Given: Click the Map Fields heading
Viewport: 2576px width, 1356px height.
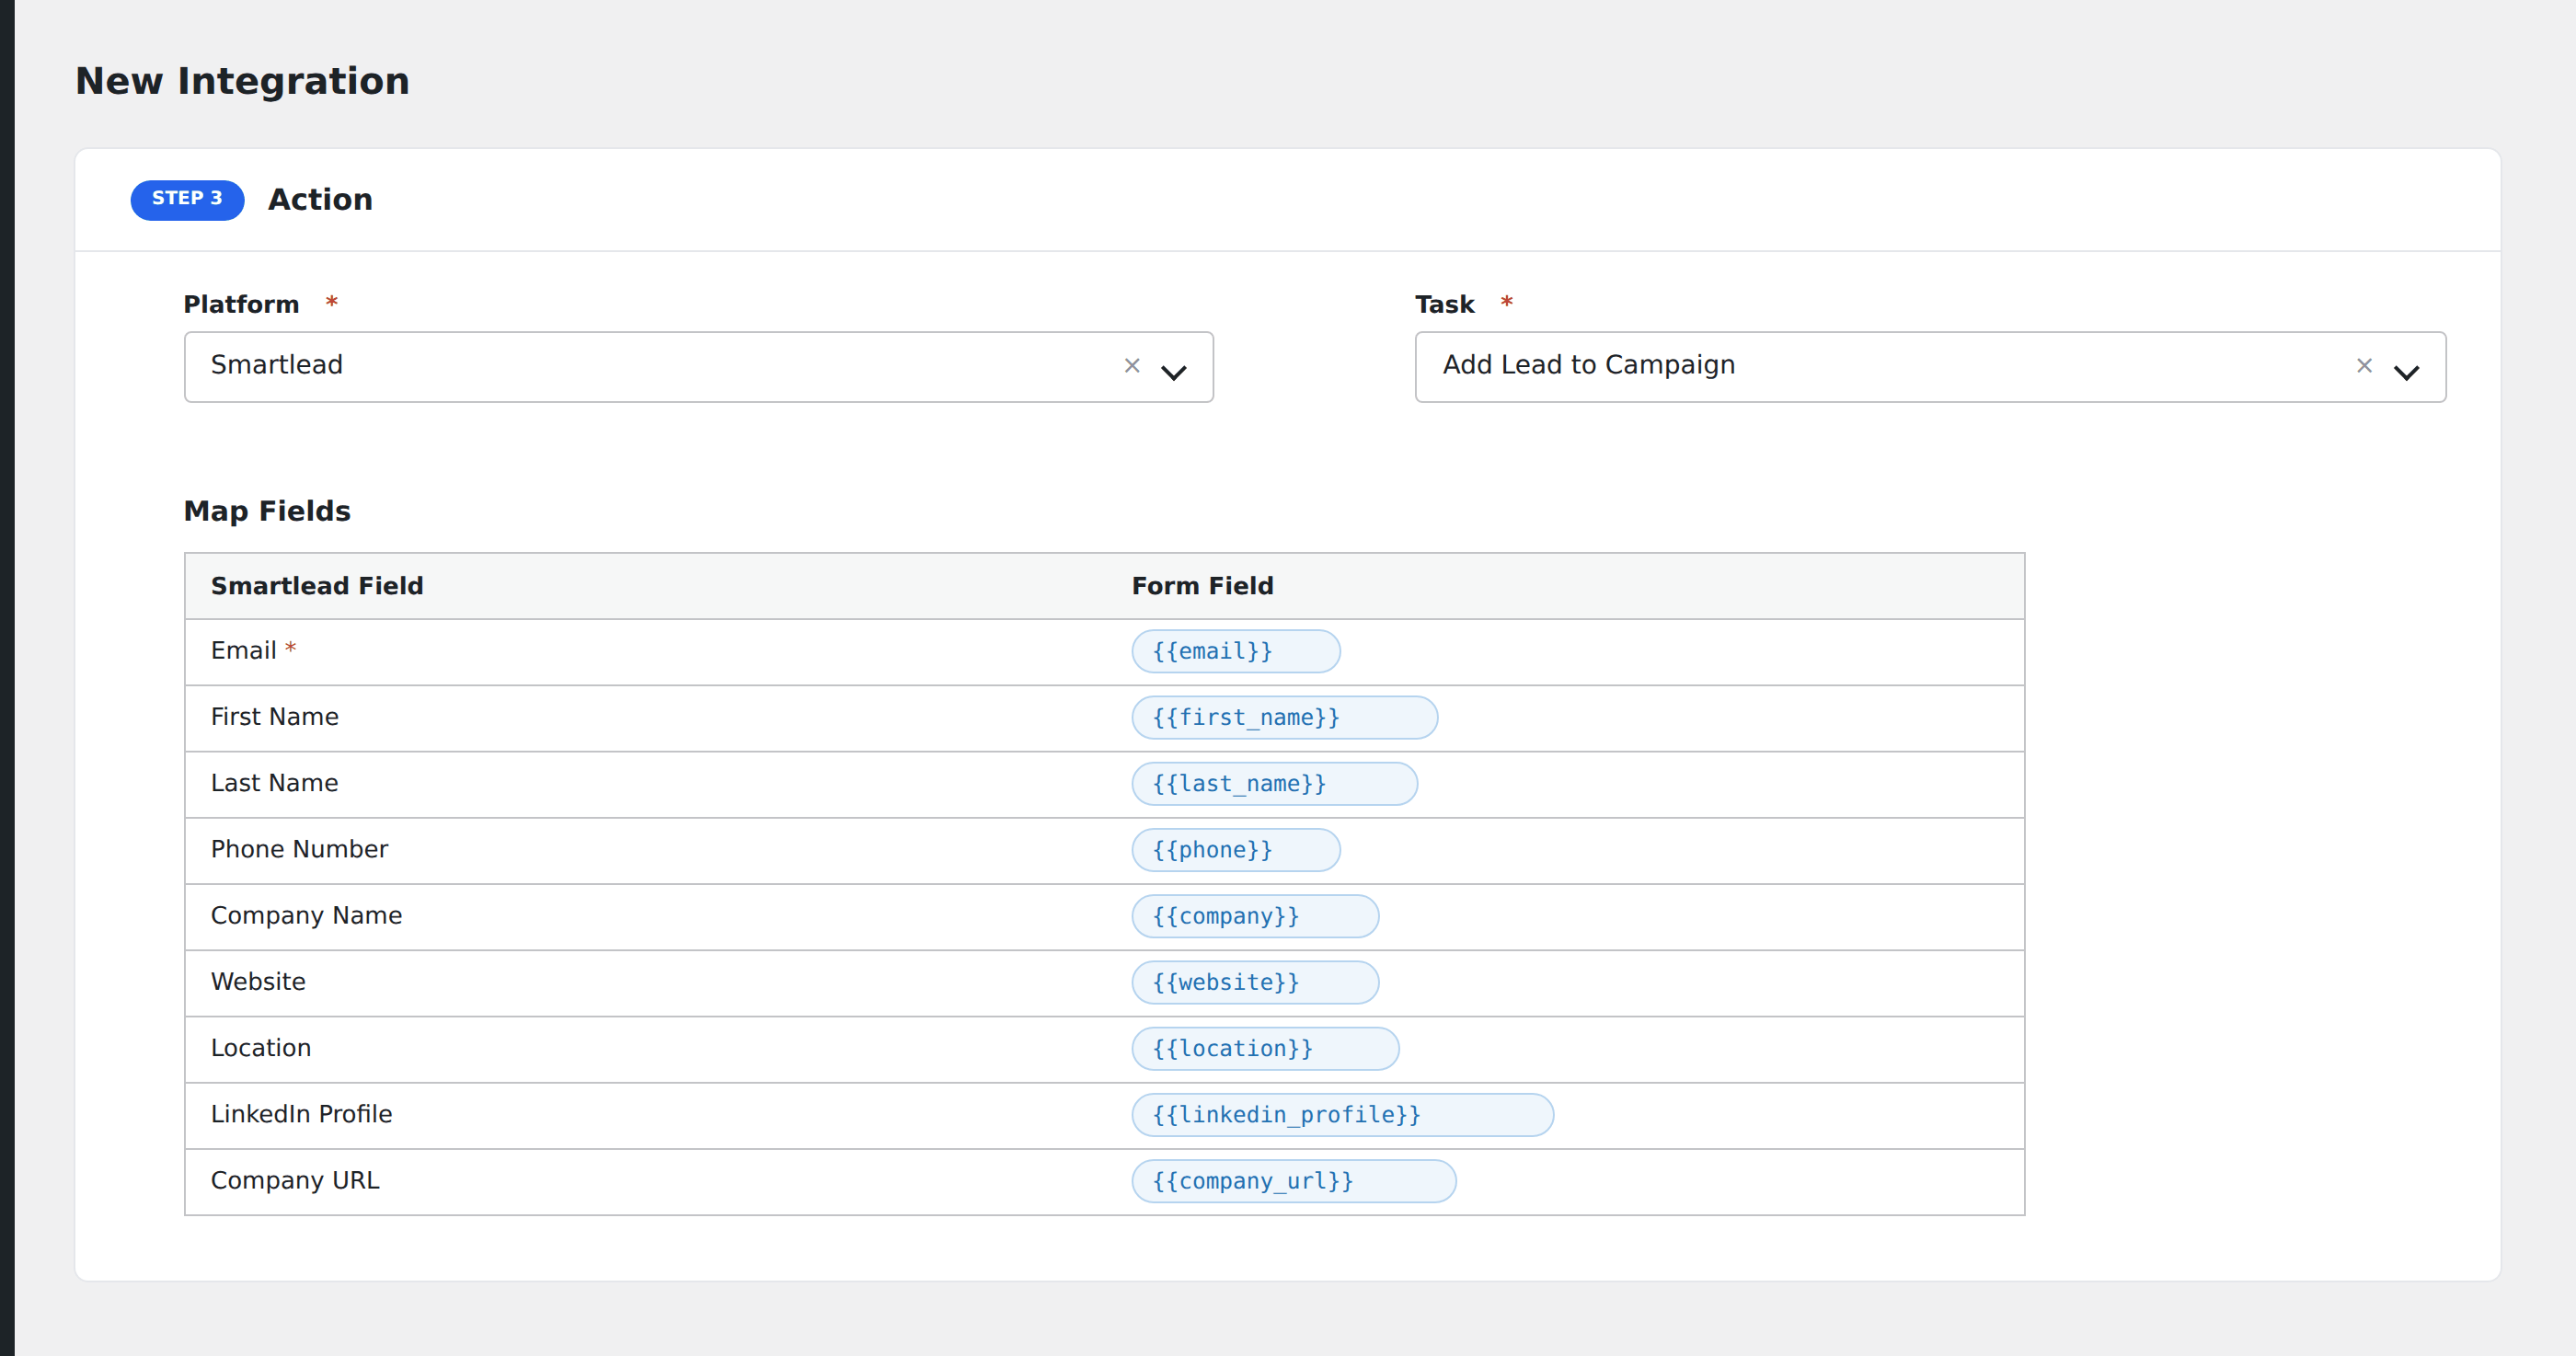Looking at the screenshot, I should (x=267, y=511).
